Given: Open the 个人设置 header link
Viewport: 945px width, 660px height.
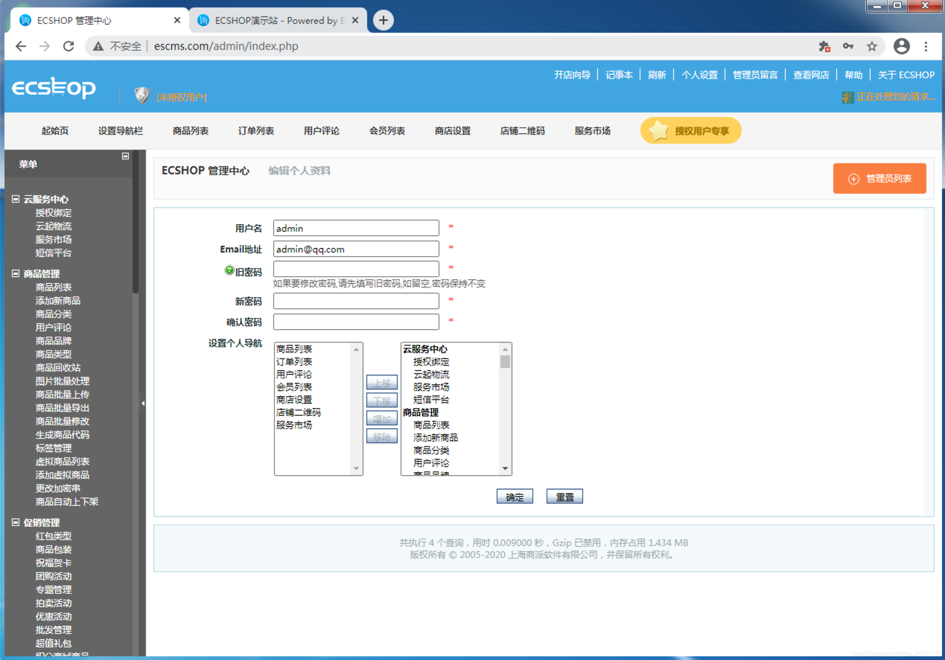Looking at the screenshot, I should point(700,75).
